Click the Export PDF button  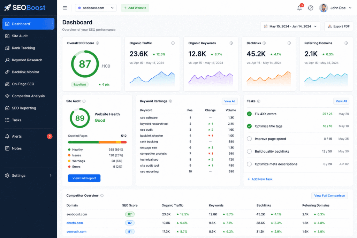[x=339, y=26]
